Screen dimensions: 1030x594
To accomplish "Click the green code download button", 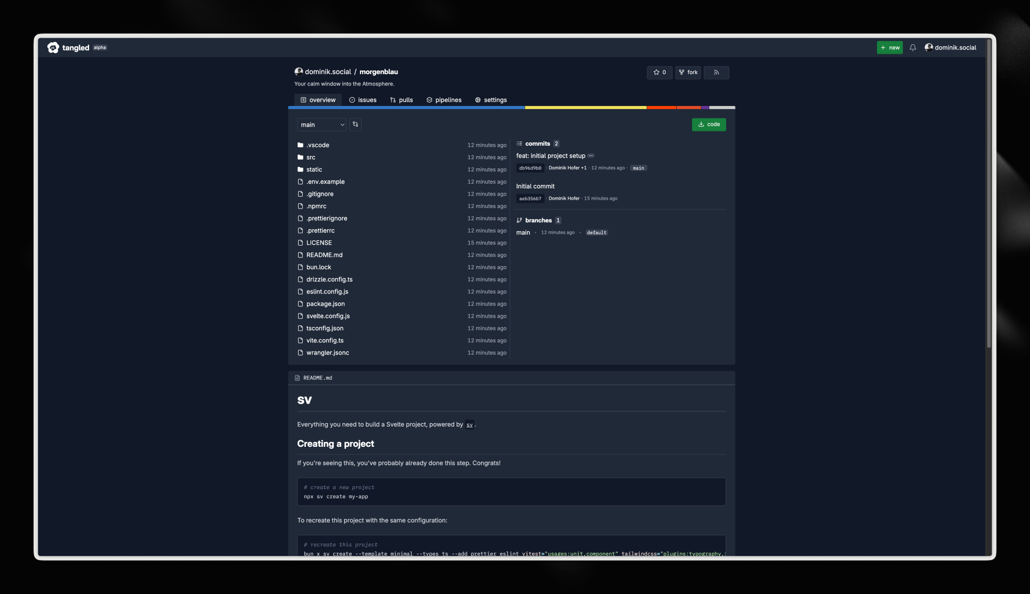I will pyautogui.click(x=709, y=125).
